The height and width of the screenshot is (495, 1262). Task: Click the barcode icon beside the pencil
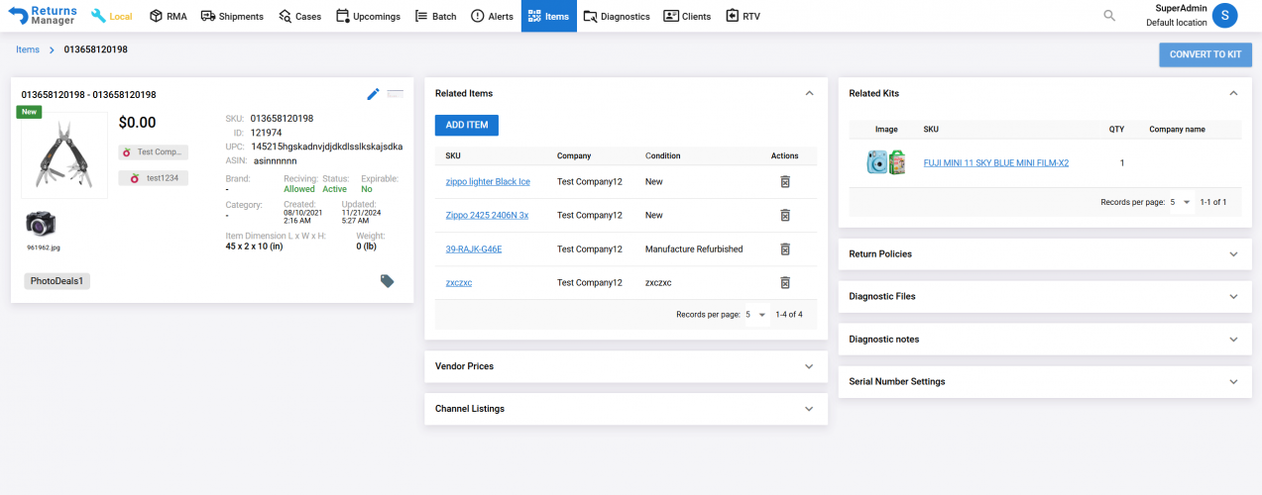396,94
